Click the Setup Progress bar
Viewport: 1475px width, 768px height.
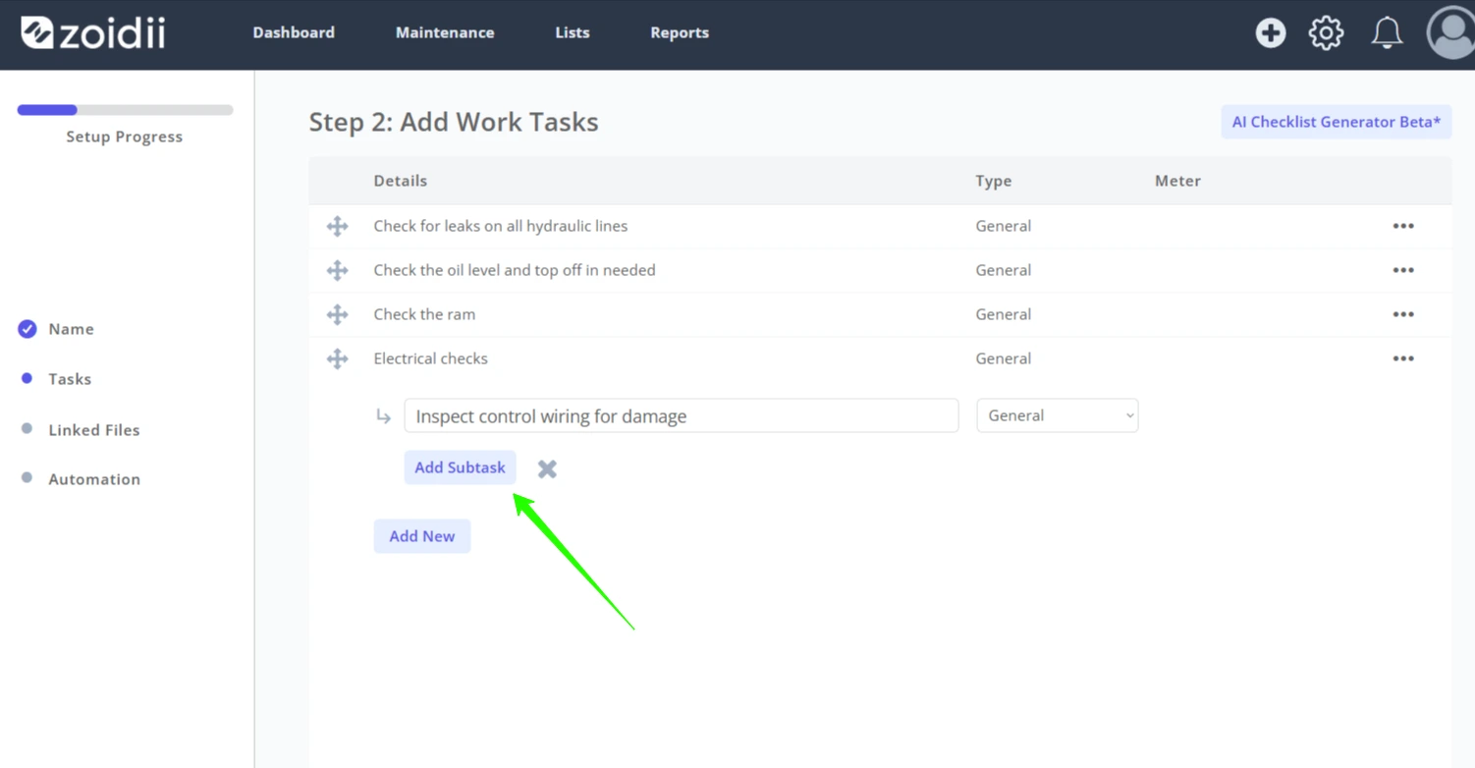(x=125, y=110)
